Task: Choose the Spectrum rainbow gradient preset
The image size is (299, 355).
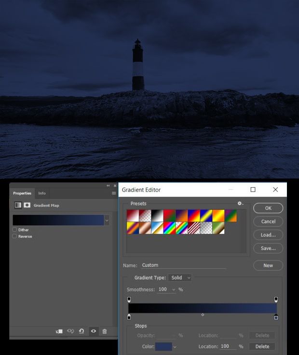Action: [x=170, y=228]
